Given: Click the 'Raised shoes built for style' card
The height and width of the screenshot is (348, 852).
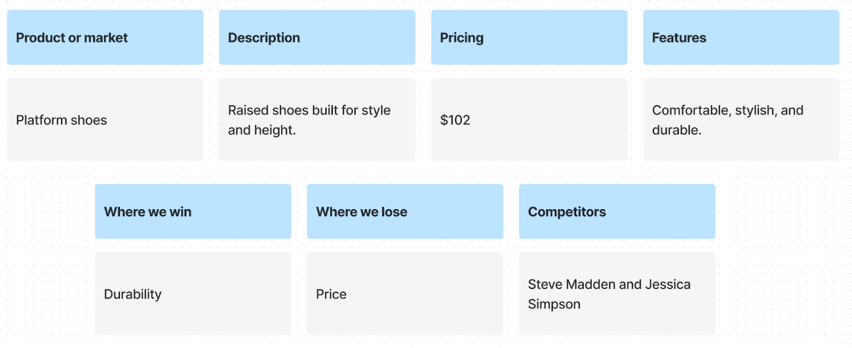Looking at the screenshot, I should 317,120.
